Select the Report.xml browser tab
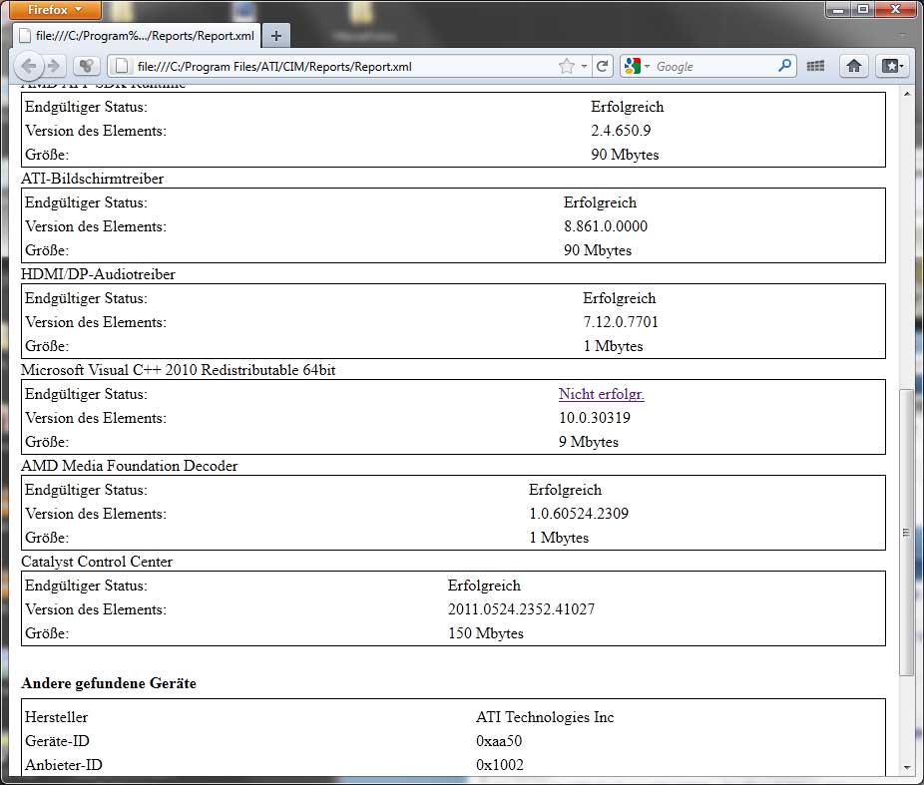924x785 pixels. tap(138, 36)
